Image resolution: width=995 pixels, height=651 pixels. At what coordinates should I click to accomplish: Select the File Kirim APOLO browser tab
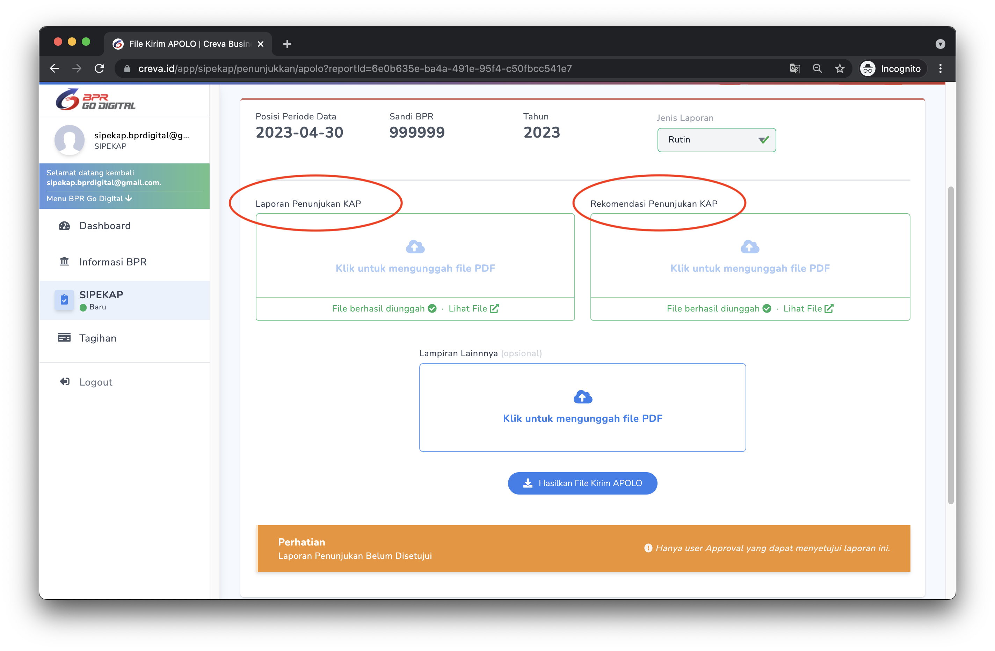click(x=188, y=44)
